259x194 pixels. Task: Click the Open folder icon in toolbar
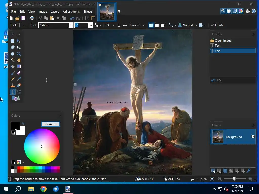(x=17, y=18)
